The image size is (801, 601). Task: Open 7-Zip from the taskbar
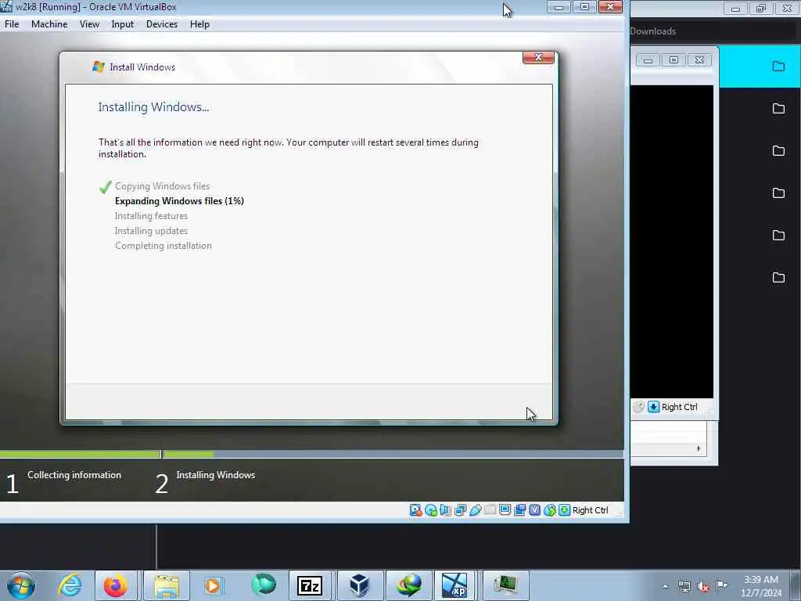tap(310, 585)
